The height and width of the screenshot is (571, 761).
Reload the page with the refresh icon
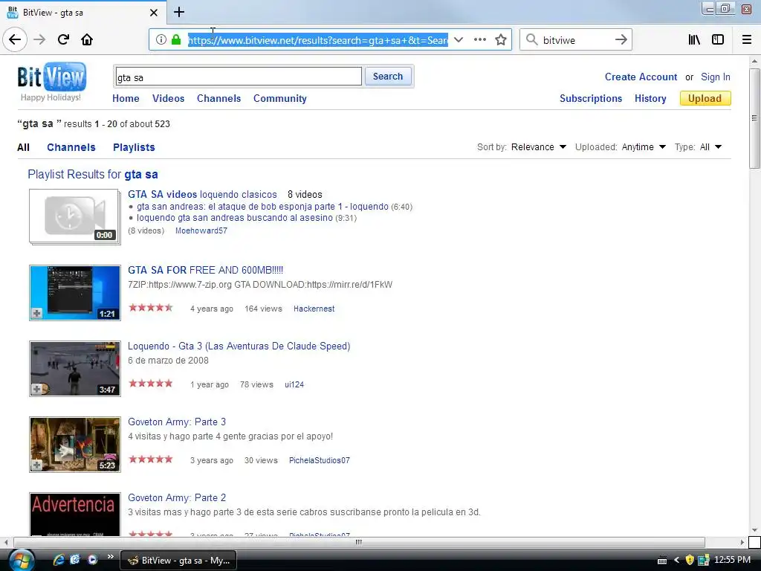coord(63,40)
